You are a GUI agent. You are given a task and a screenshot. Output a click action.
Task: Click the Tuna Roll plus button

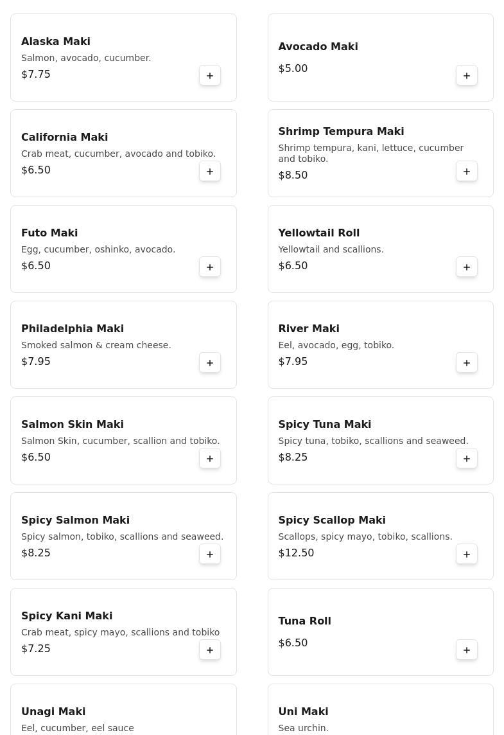click(467, 650)
